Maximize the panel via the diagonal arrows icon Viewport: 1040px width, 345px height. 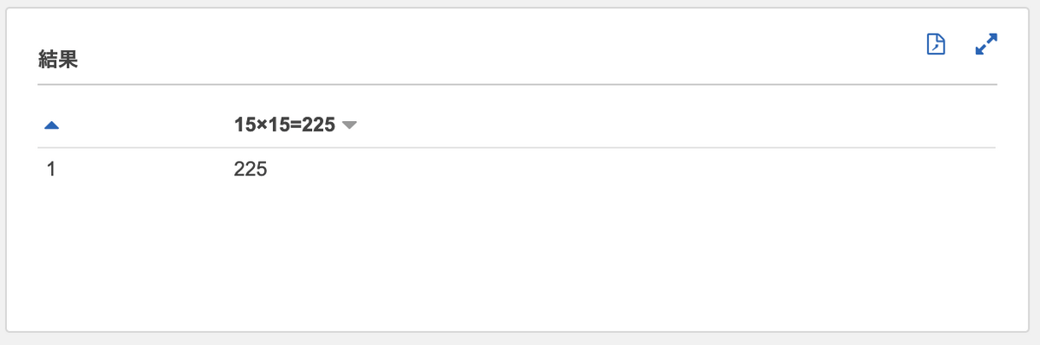[986, 44]
